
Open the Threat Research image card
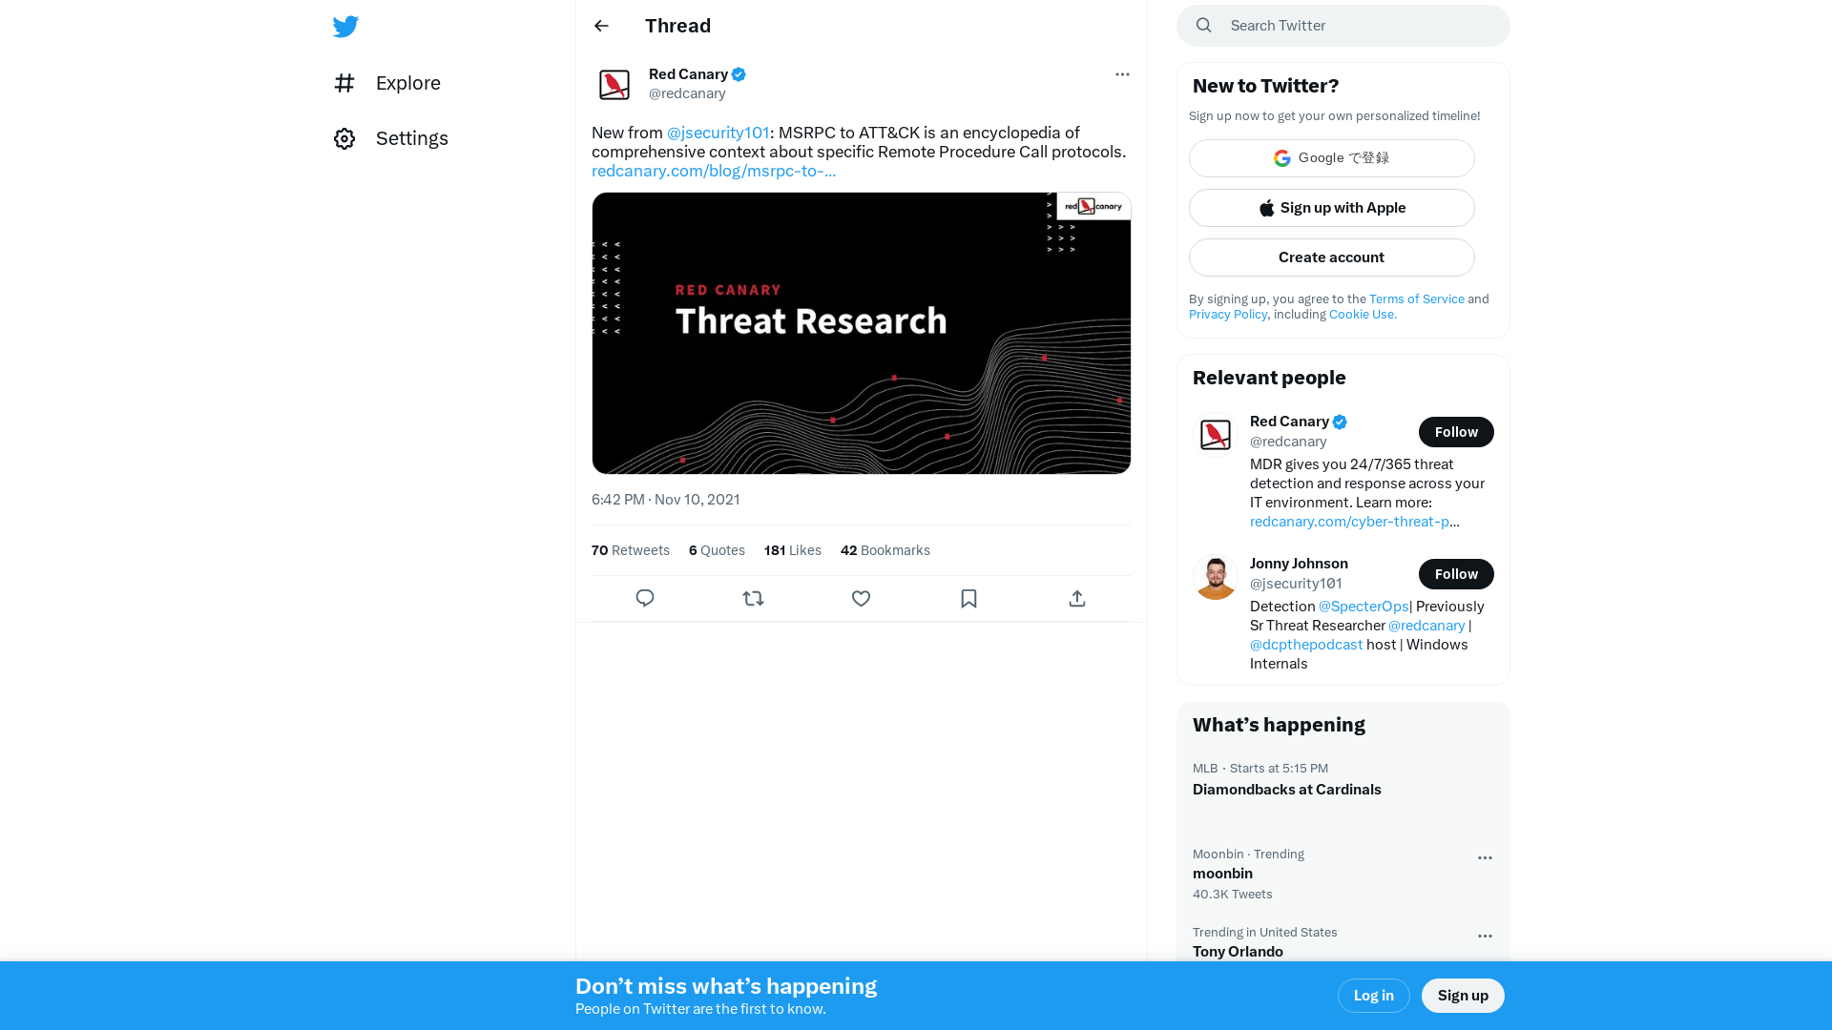pyautogui.click(x=862, y=333)
